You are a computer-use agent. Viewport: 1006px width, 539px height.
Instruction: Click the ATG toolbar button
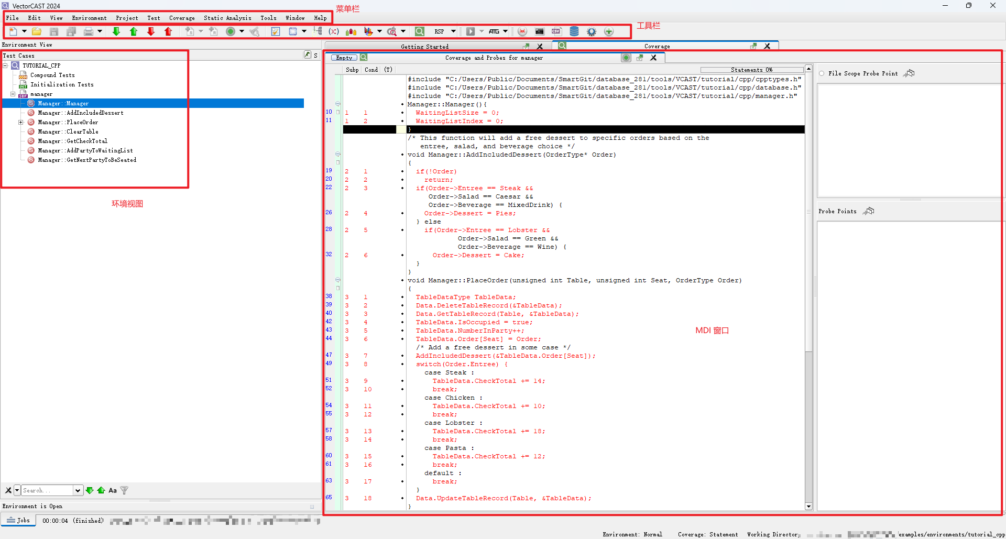click(494, 31)
